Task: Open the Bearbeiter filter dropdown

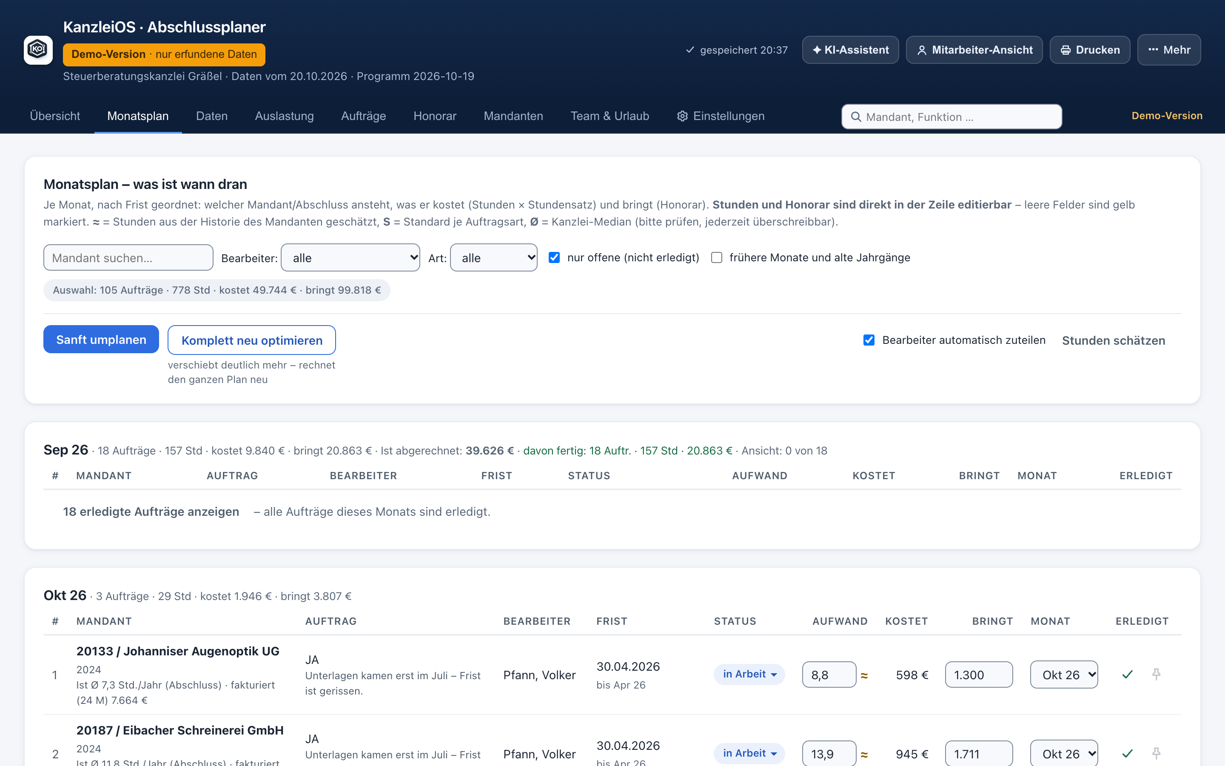Action: pos(350,257)
